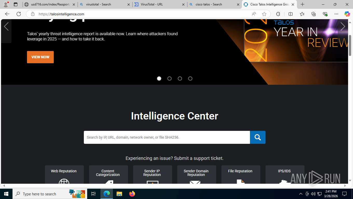The height and width of the screenshot is (199, 353).
Task: Show previous carousel slide arrow
Action: pos(6,26)
